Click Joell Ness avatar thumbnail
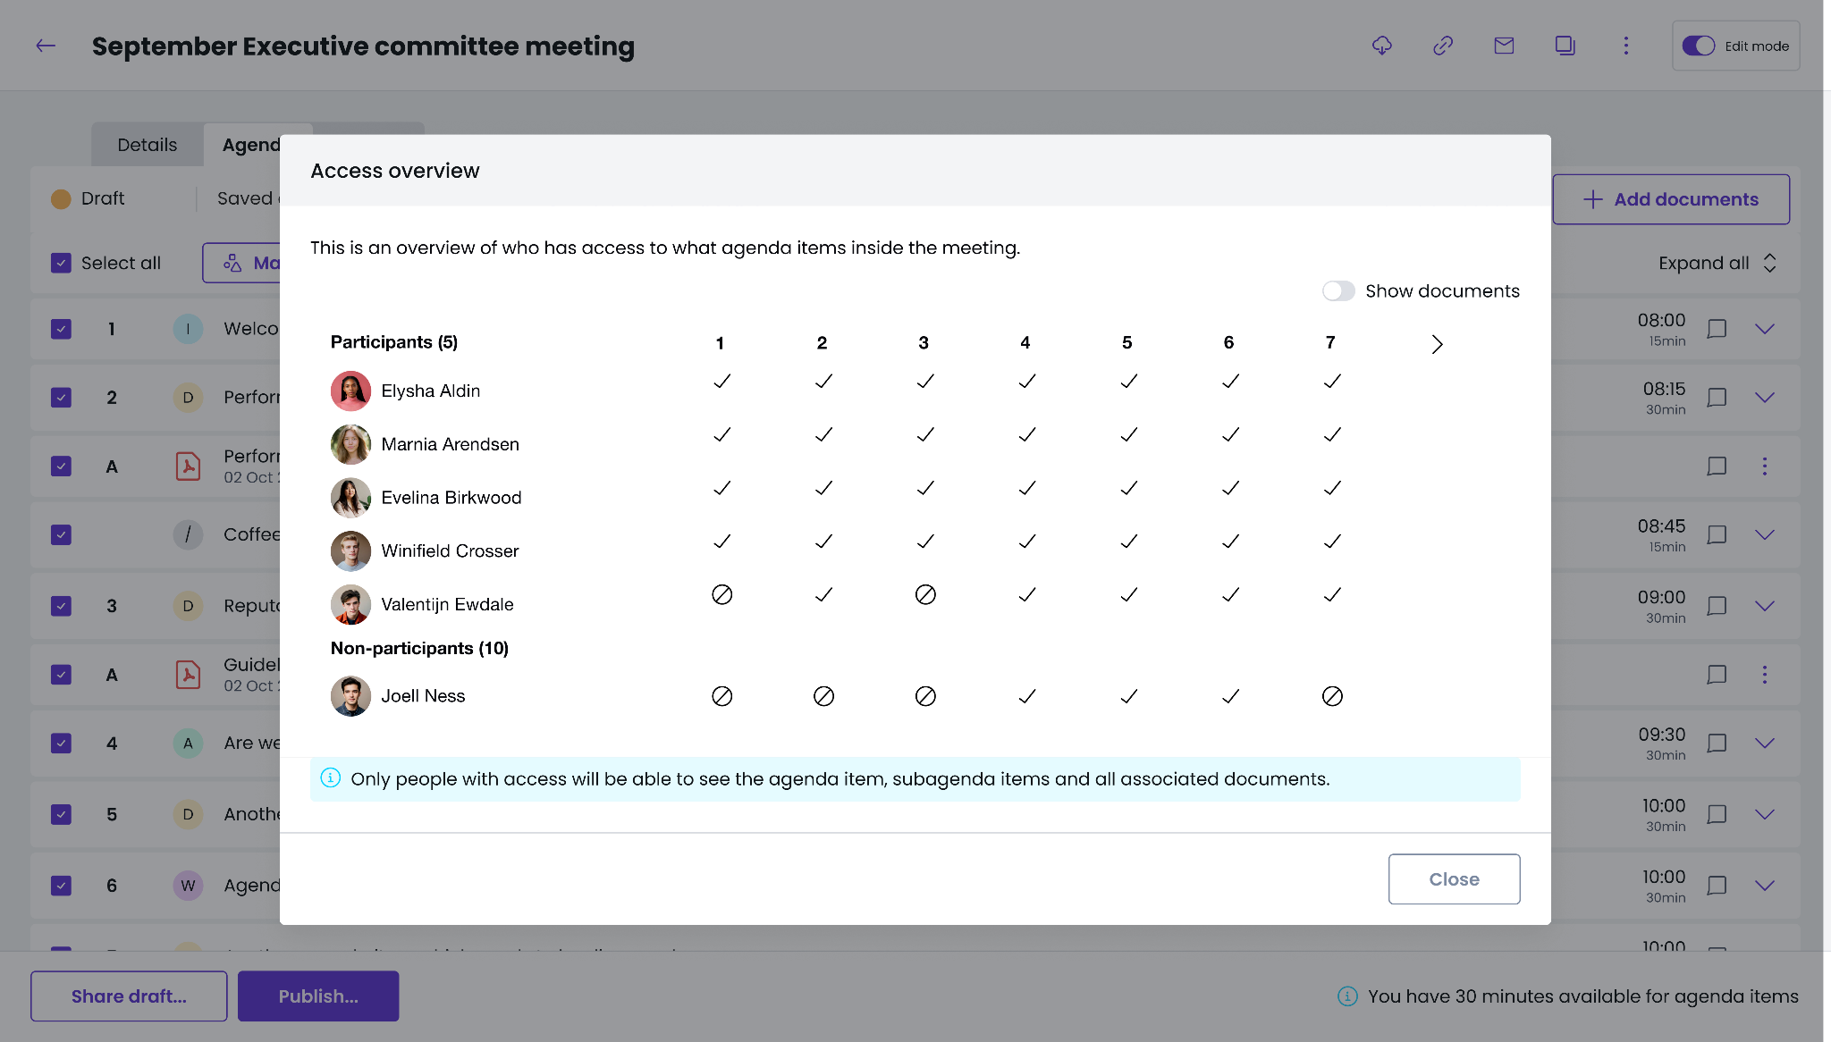1831x1042 pixels. click(350, 696)
